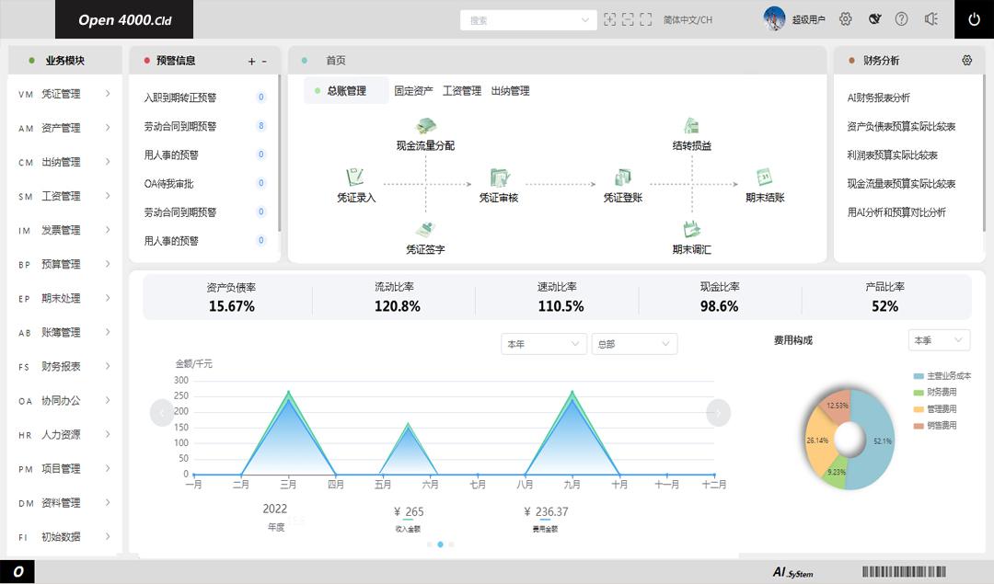Click the top search input field
The image size is (994, 584).
(x=528, y=19)
